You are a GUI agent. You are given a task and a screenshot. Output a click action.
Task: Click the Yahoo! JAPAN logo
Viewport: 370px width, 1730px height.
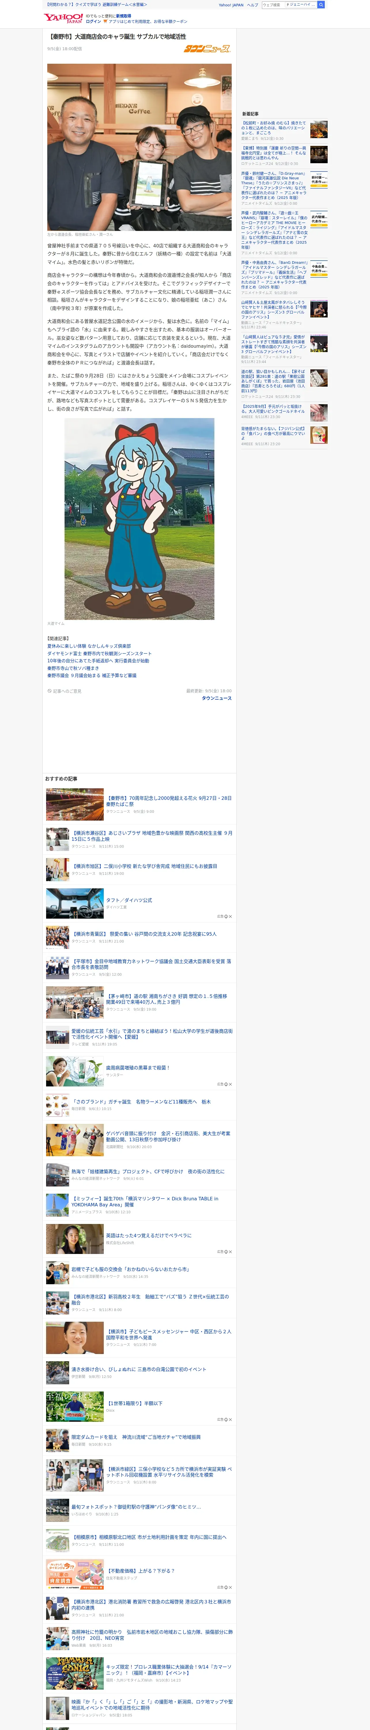click(x=63, y=18)
